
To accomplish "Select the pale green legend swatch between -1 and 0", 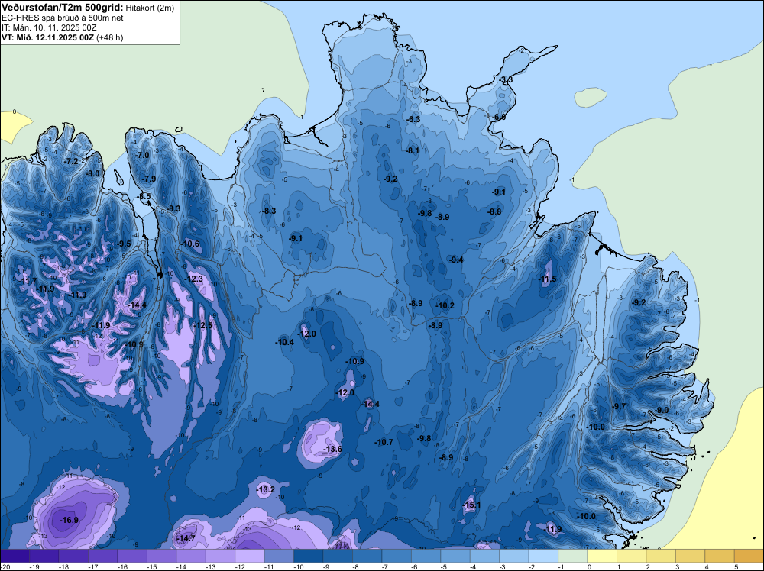I will tap(572, 556).
